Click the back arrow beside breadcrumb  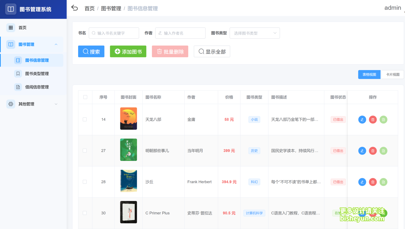74,8
